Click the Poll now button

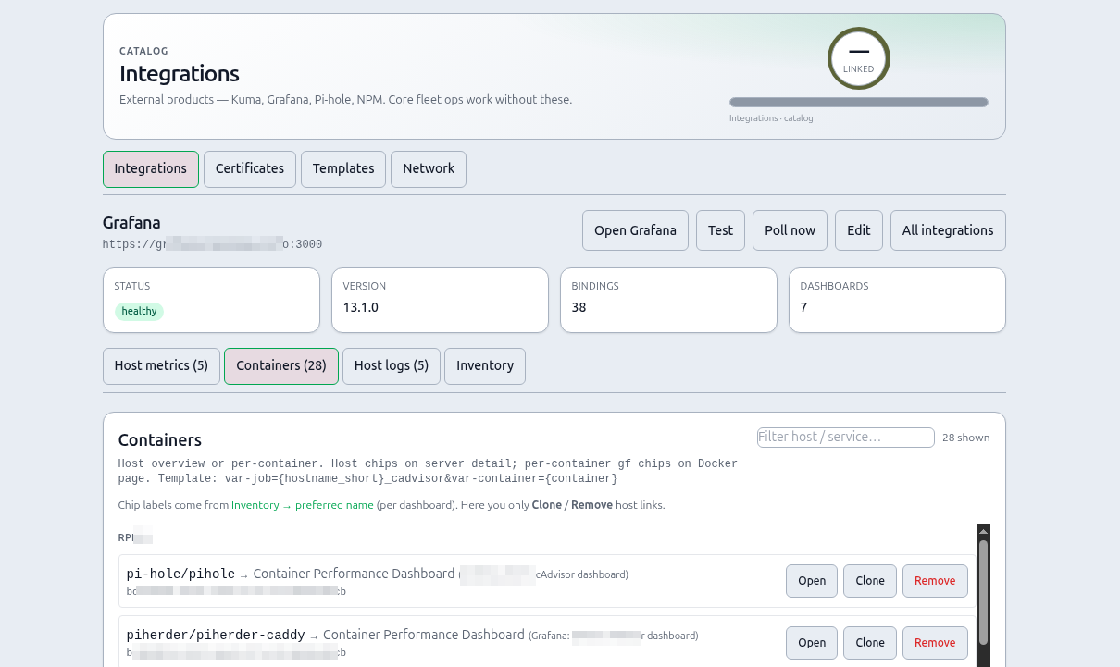click(x=790, y=230)
